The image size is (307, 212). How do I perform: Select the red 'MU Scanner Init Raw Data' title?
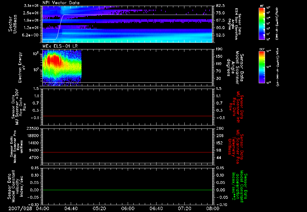point(236,107)
